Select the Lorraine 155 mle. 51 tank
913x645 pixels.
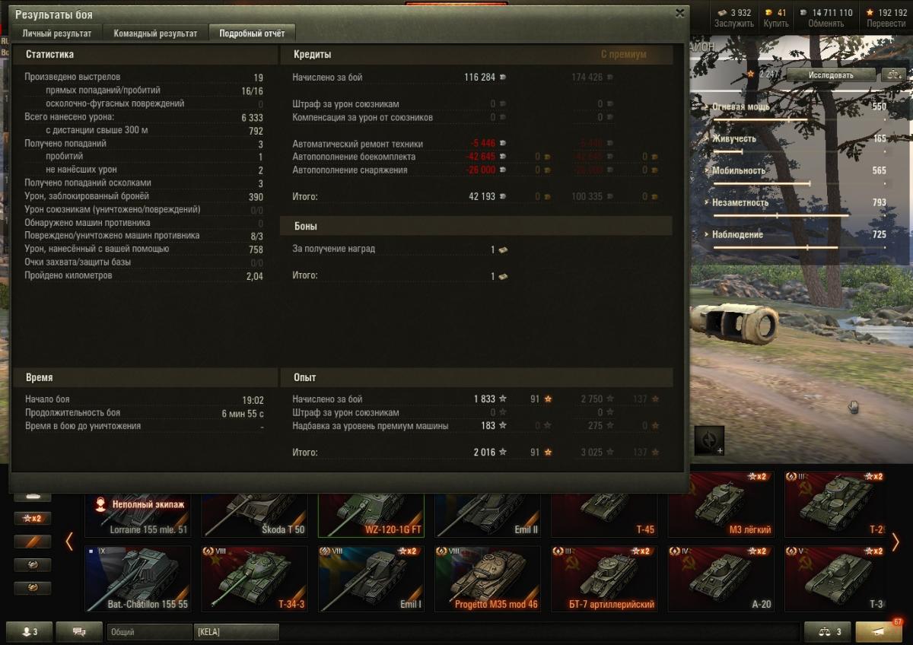click(x=138, y=515)
